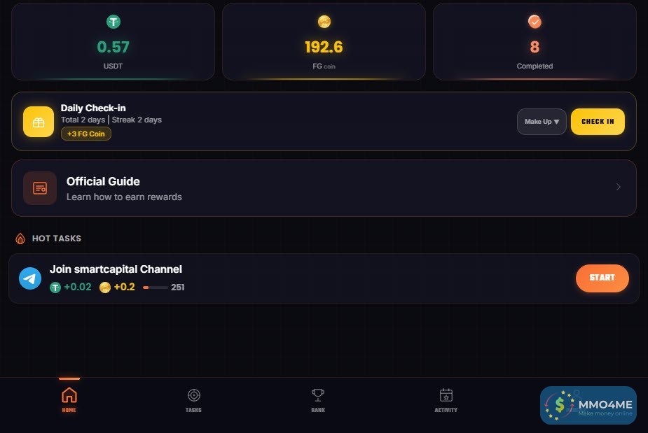Click the +3 FG Coin reward badge
648x433 pixels.
point(86,134)
